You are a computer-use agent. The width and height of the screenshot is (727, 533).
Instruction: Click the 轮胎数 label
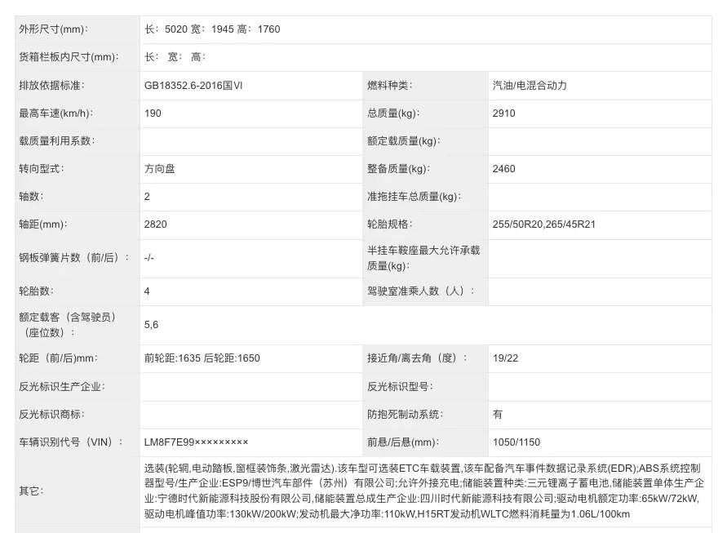point(36,291)
